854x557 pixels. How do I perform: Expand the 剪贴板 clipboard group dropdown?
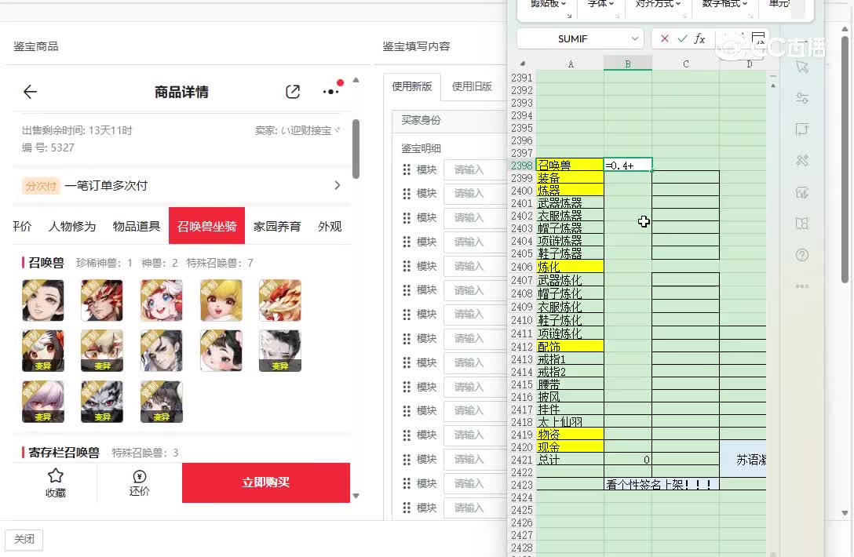(564, 4)
